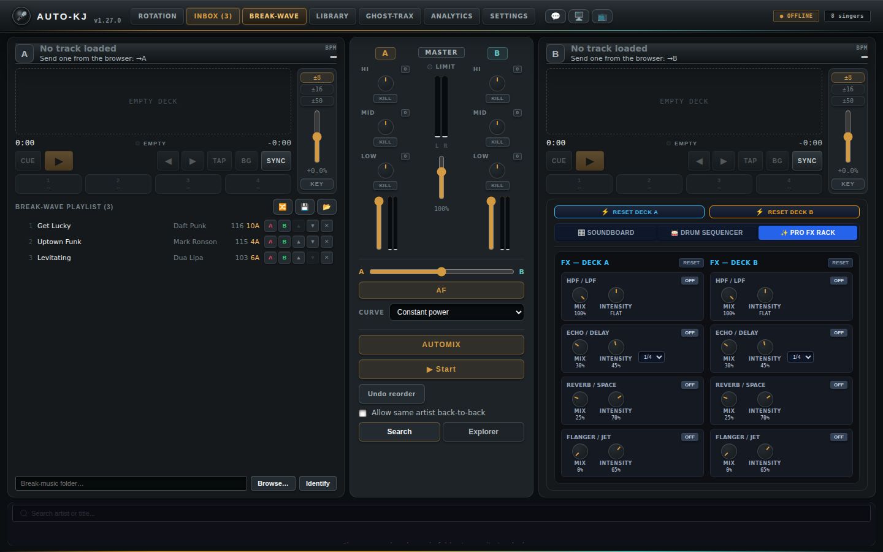
Task: Select ±50 pitch range on deck B
Action: pyautogui.click(x=848, y=101)
